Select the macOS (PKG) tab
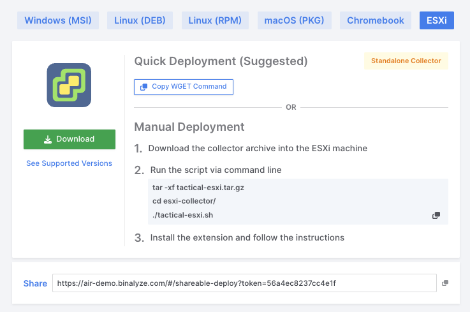The width and height of the screenshot is (470, 312). coord(294,20)
